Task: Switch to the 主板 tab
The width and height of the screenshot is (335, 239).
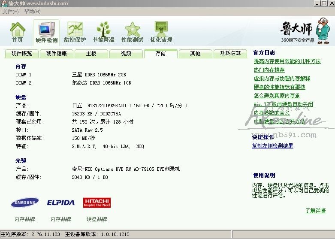Action: (91, 54)
